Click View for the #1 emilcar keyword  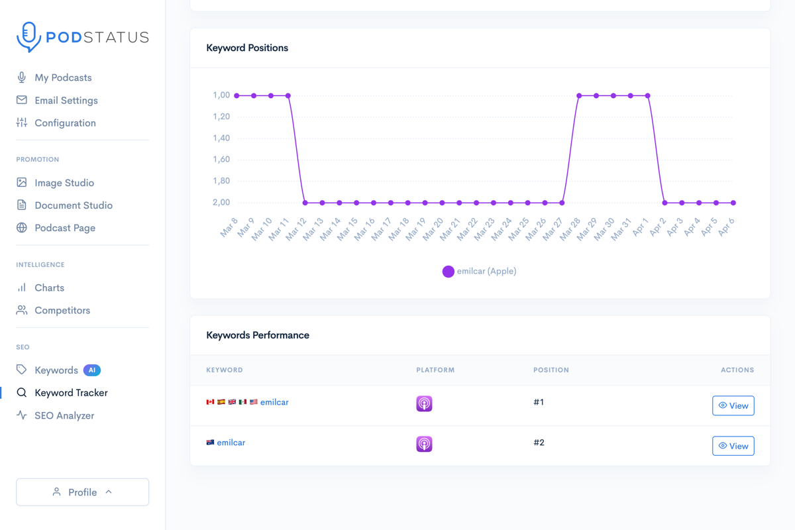[x=733, y=405]
